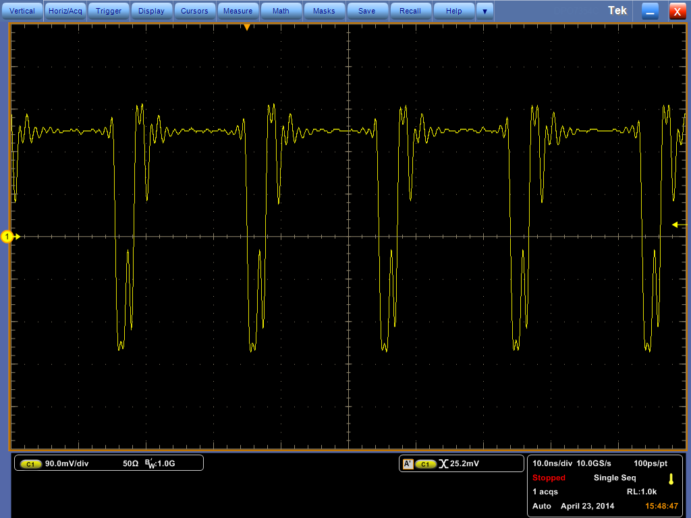Click the red Stopped acquisition status

549,478
